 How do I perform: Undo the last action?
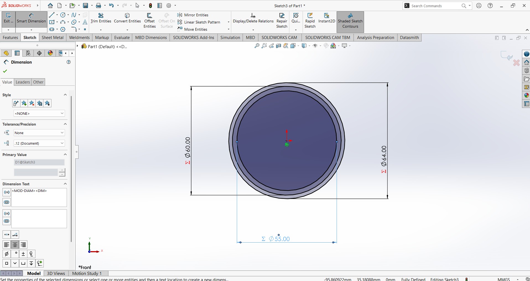coord(111,6)
